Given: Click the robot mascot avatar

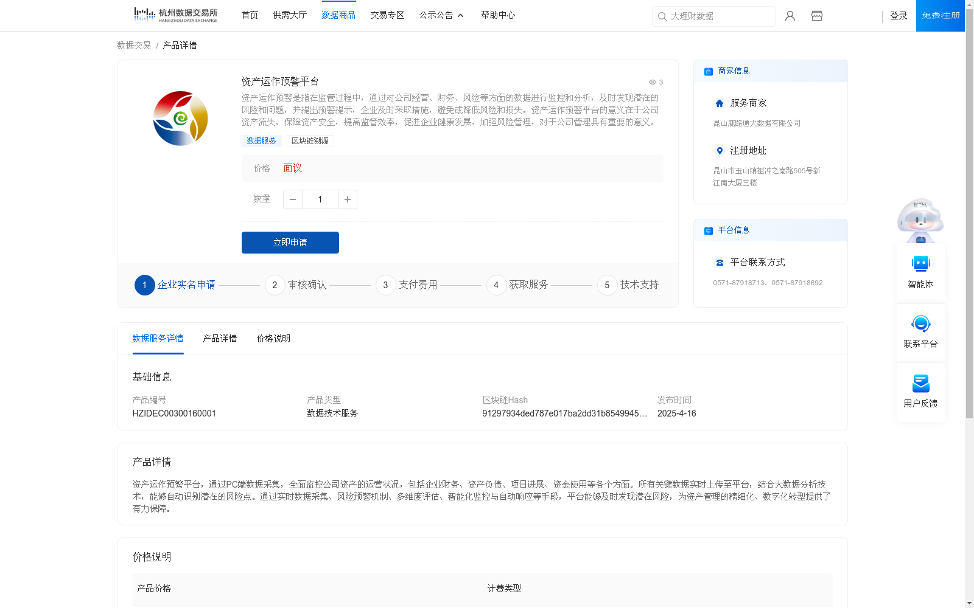Looking at the screenshot, I should tap(920, 221).
